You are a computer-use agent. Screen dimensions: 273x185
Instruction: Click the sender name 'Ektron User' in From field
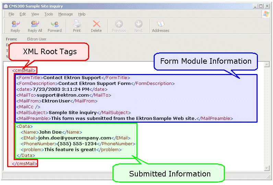37,39
